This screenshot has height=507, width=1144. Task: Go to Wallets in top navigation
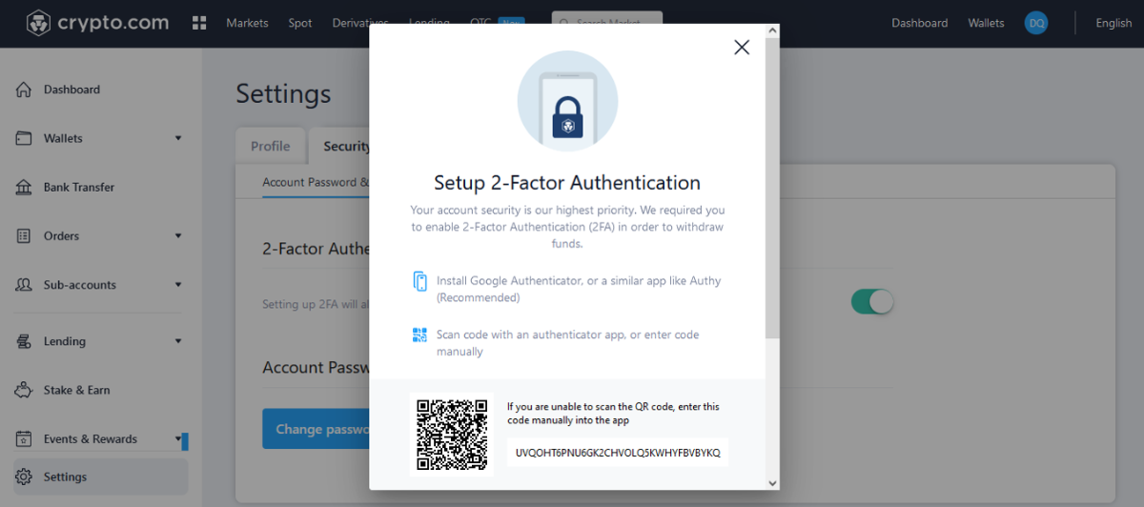coord(986,23)
